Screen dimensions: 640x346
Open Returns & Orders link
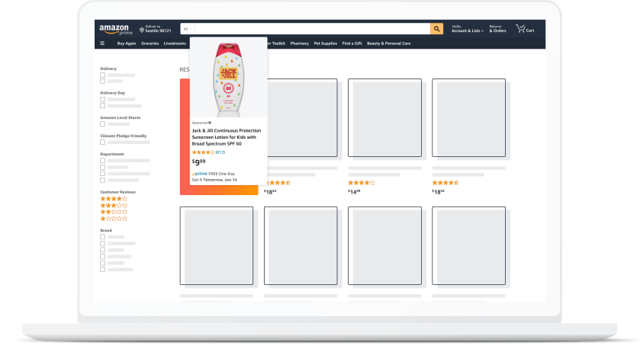point(497,28)
